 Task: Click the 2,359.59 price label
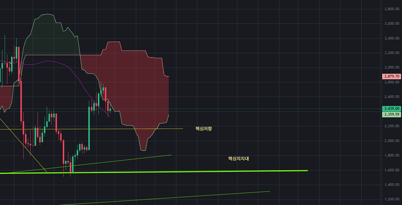[x=391, y=115]
